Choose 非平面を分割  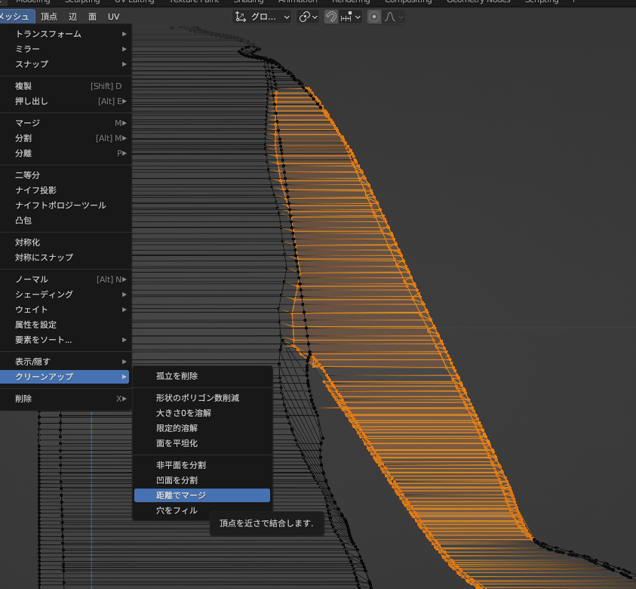click(202, 465)
